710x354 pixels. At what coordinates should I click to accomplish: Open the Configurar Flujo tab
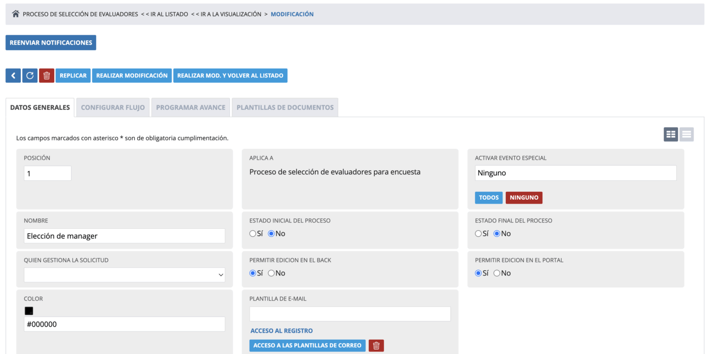113,107
